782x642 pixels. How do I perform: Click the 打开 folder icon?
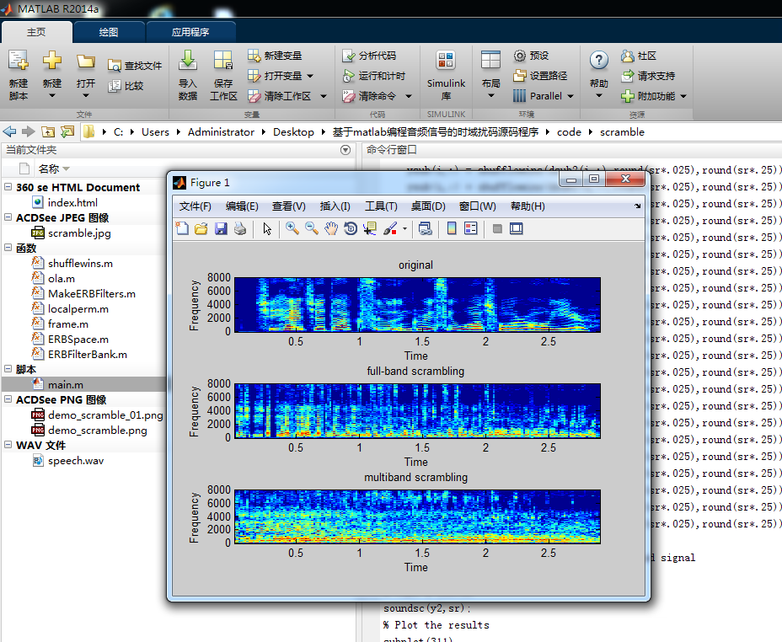pos(86,62)
